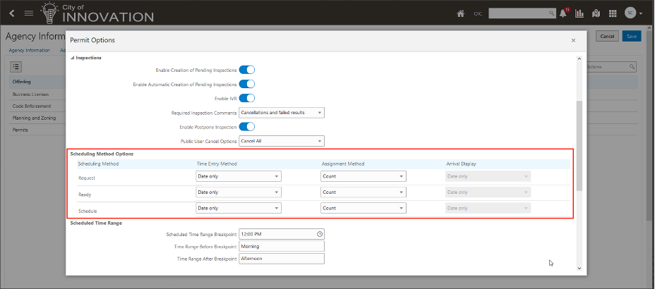Click the clock icon in breakpoint field
Viewport: 655px width, 289px height.
point(319,234)
